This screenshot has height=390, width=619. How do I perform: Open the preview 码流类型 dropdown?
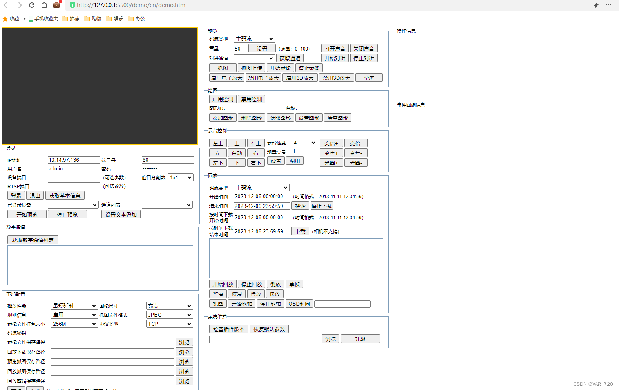tap(254, 39)
